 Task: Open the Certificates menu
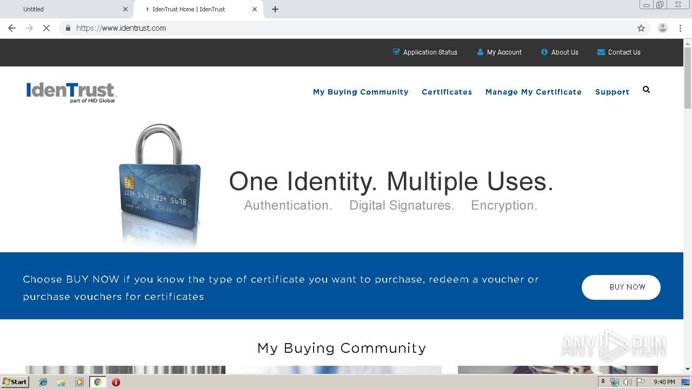pyautogui.click(x=447, y=92)
